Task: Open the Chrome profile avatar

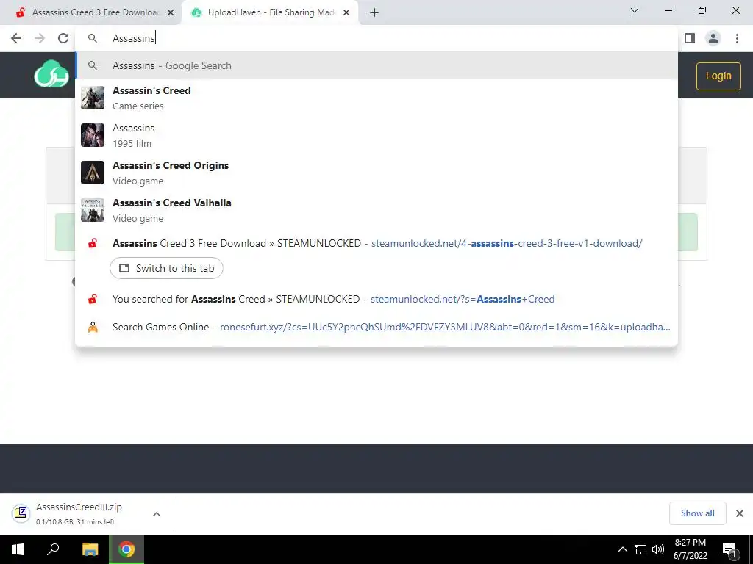Action: pyautogui.click(x=713, y=38)
